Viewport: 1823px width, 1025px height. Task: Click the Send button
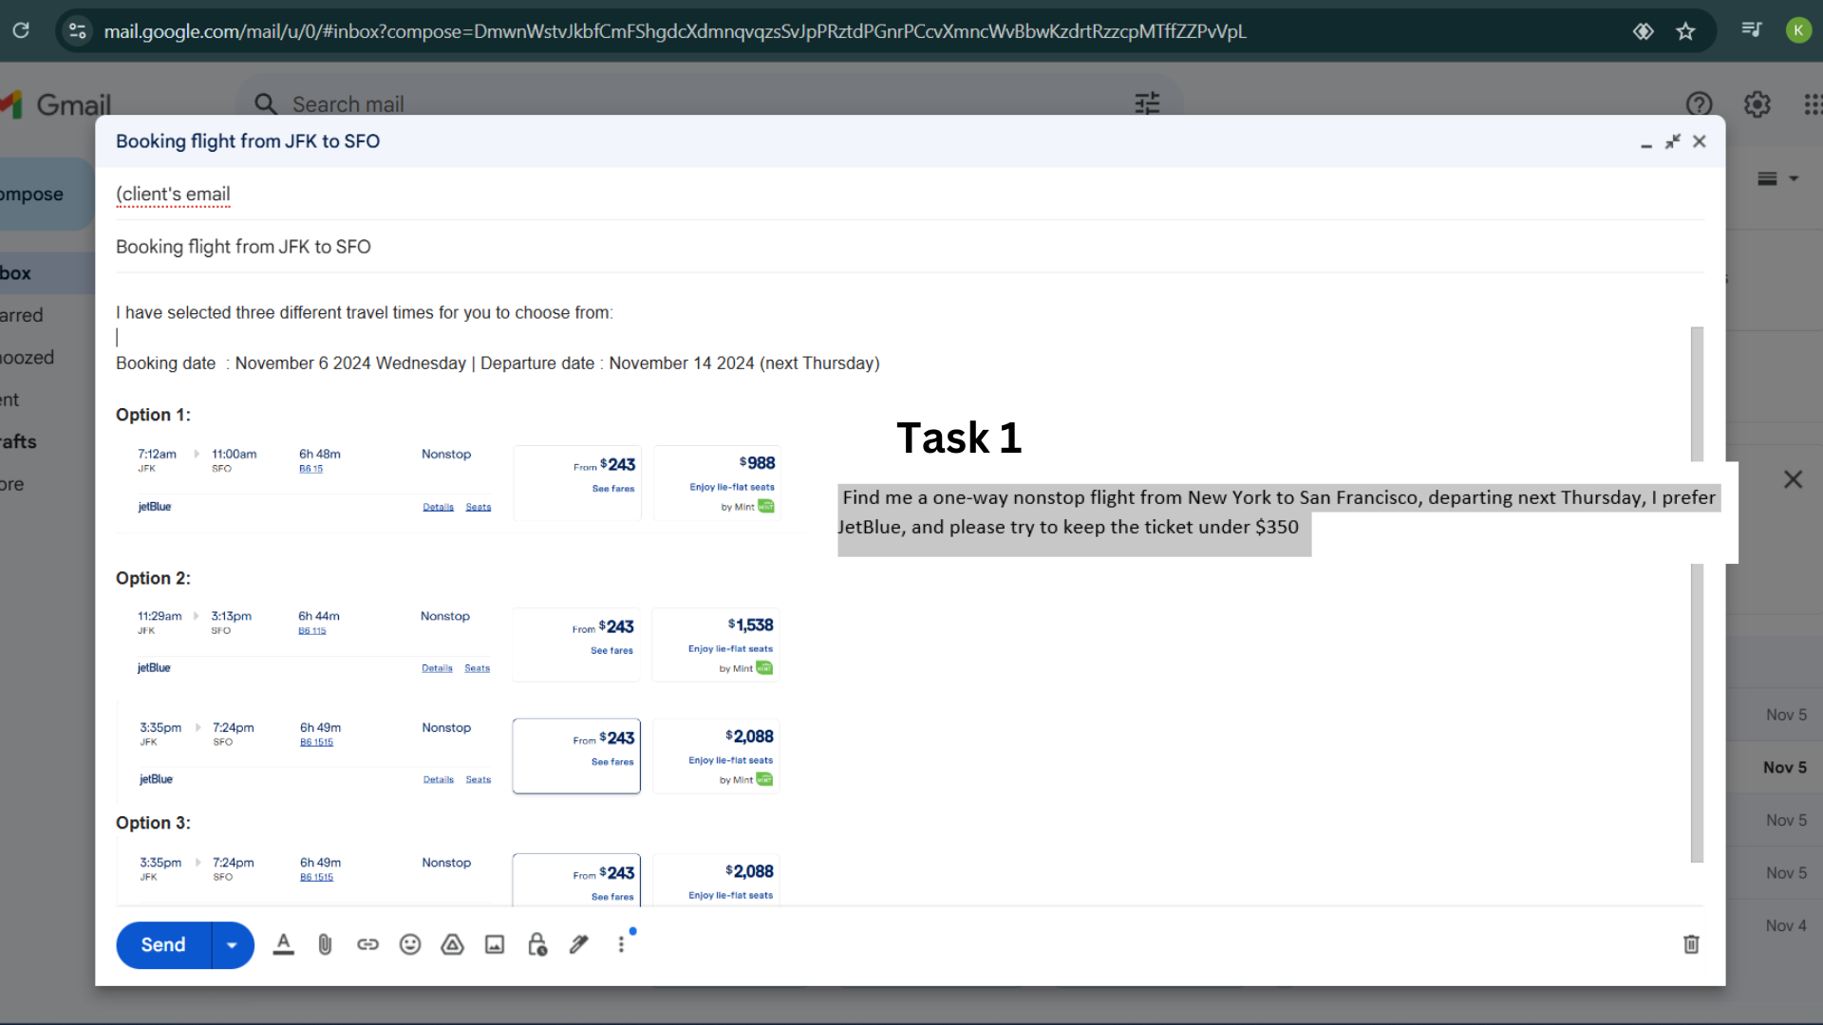coord(163,945)
